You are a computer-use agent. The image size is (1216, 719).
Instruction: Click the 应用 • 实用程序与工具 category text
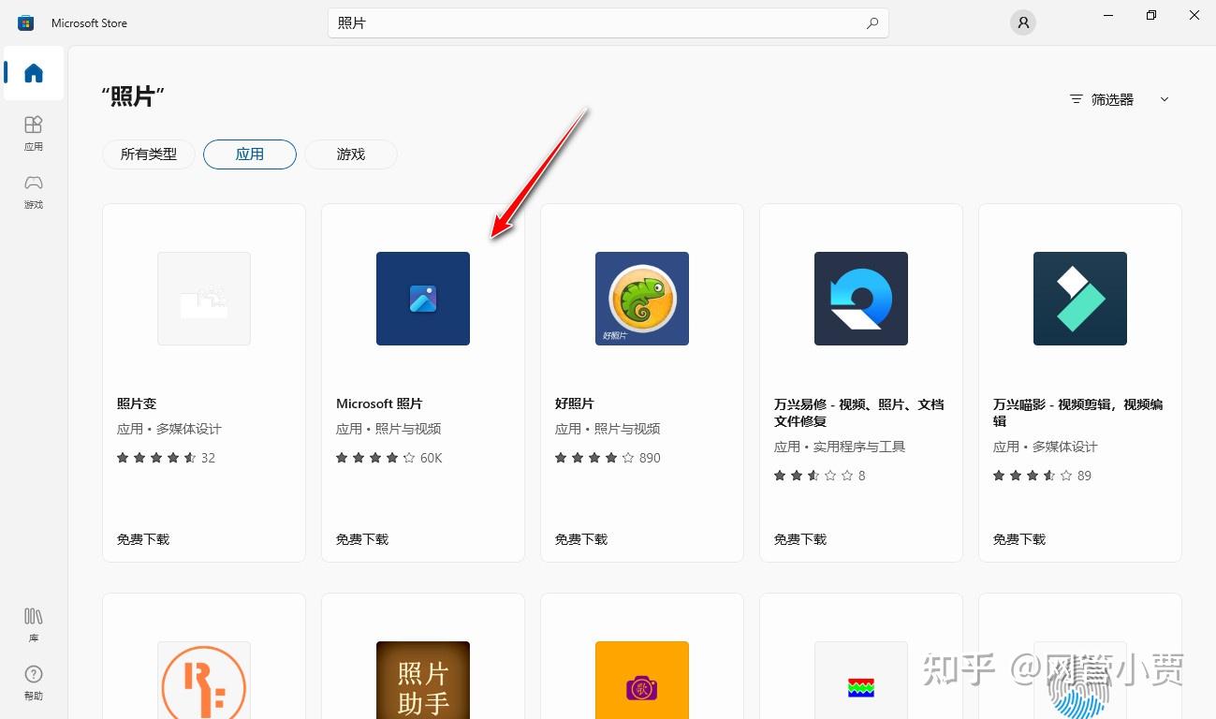click(x=840, y=447)
